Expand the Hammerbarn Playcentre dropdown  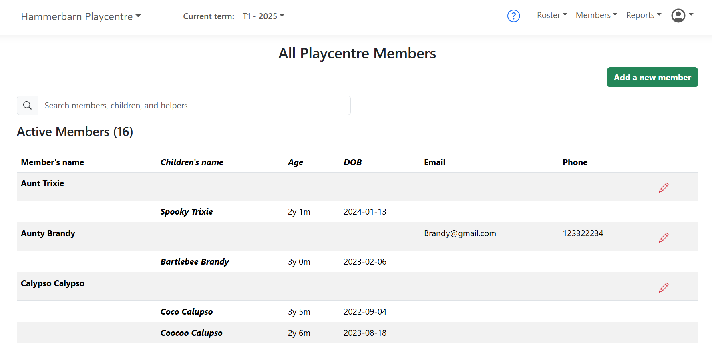click(81, 16)
